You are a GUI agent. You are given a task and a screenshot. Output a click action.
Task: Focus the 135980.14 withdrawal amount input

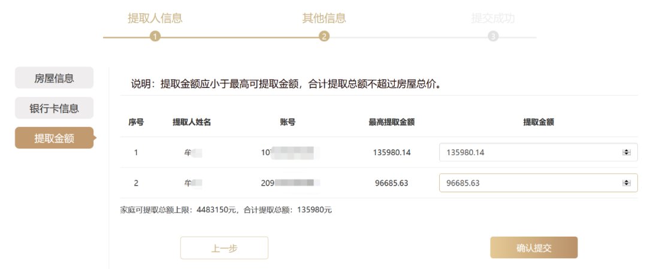click(527, 152)
